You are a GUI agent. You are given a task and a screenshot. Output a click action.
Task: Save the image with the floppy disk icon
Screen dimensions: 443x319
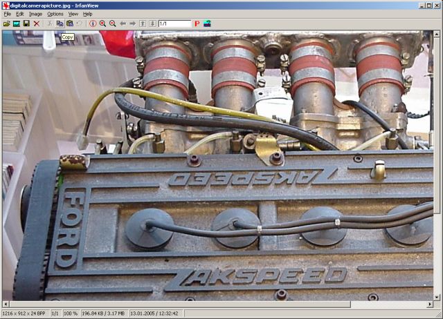click(26, 23)
